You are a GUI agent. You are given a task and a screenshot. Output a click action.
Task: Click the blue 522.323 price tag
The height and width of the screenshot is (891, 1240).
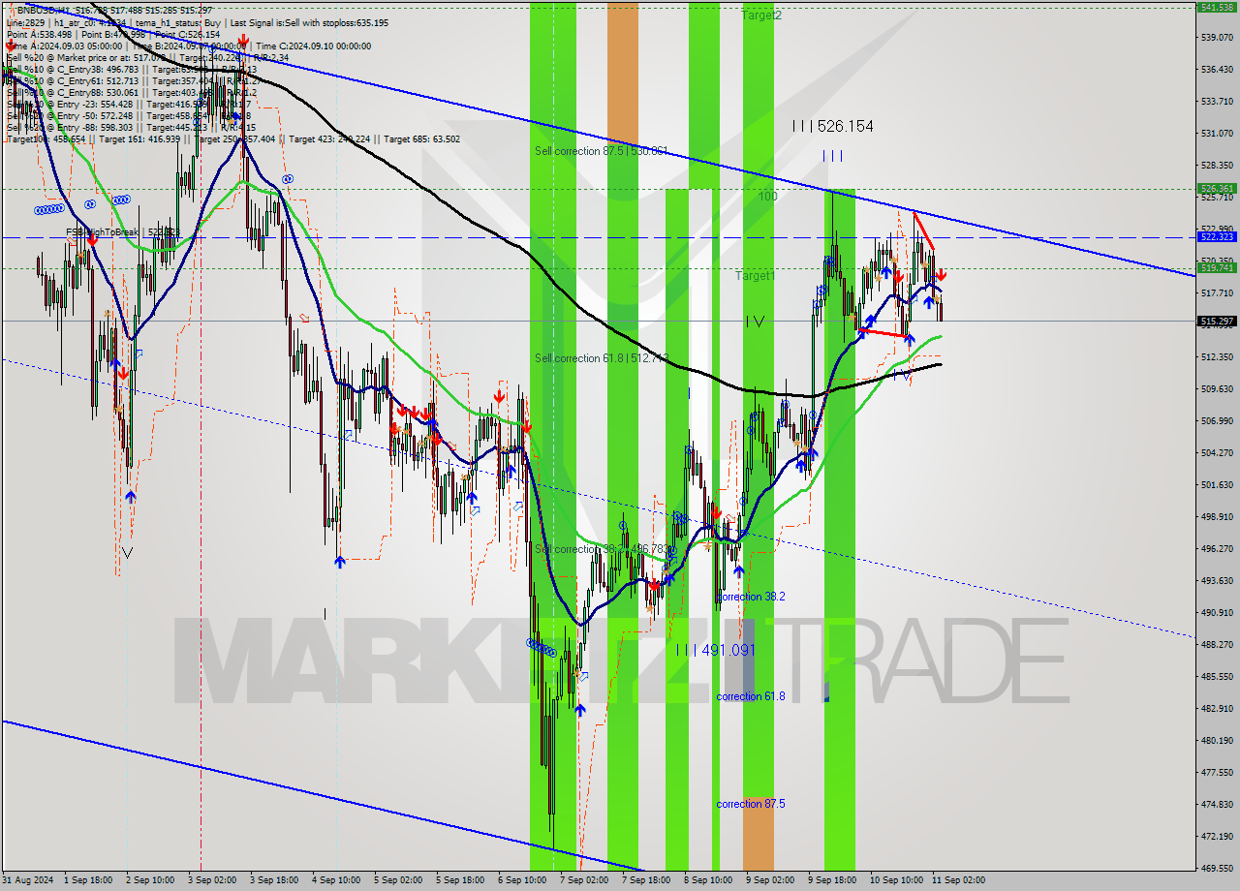(x=1217, y=236)
